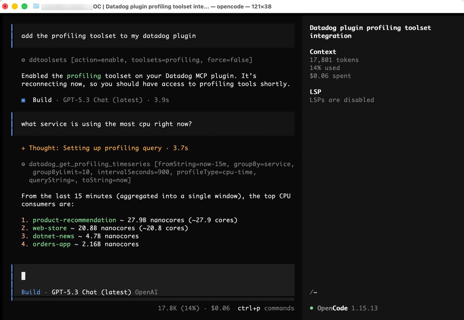464x320 pixels.
Task: Click the OpenAI provider label
Action: point(146,292)
